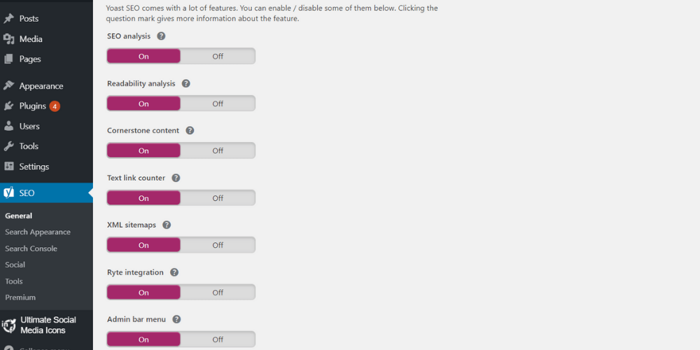Viewport: 700px width, 350px height.
Task: Turn off Ryte integration
Action: (x=218, y=293)
